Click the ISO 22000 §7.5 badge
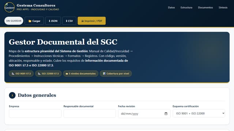This screenshot has width=234, height=131. coord(48,74)
